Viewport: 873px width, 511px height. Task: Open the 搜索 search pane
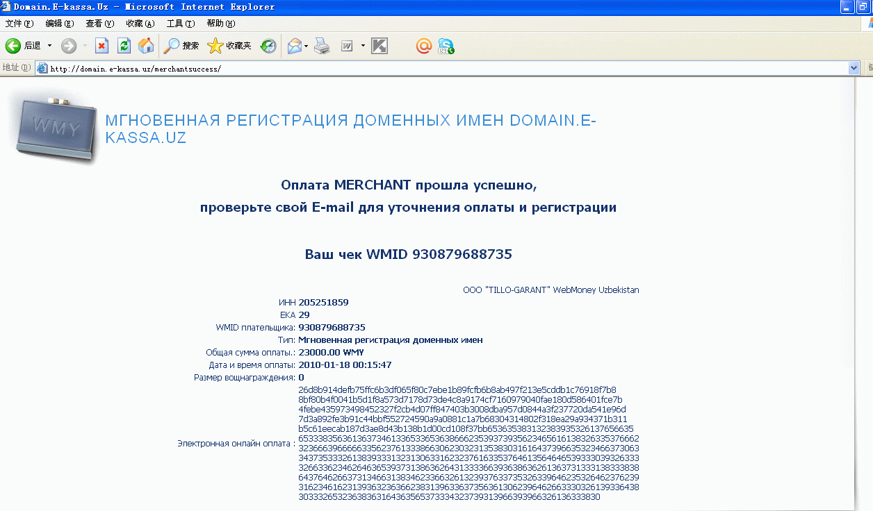pyautogui.click(x=181, y=46)
